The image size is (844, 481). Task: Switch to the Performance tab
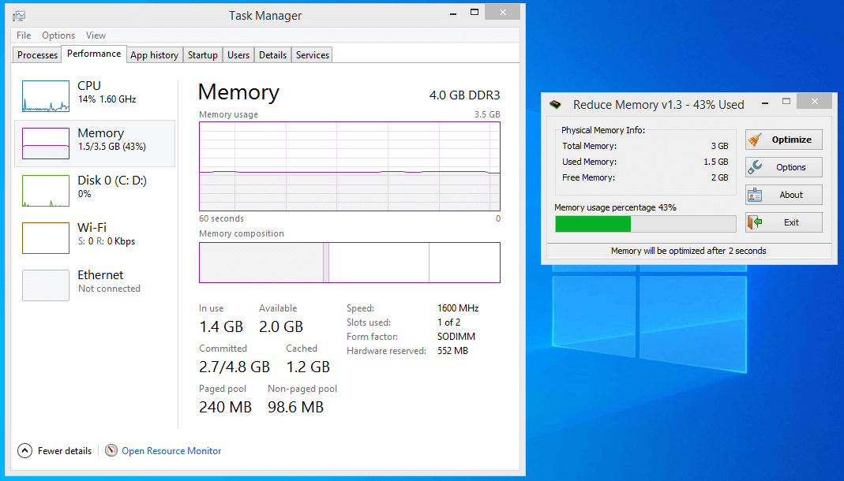94,54
